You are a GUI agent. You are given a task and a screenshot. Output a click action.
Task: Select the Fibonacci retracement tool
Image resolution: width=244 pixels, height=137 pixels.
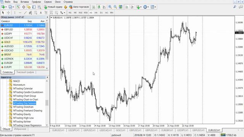35,13
